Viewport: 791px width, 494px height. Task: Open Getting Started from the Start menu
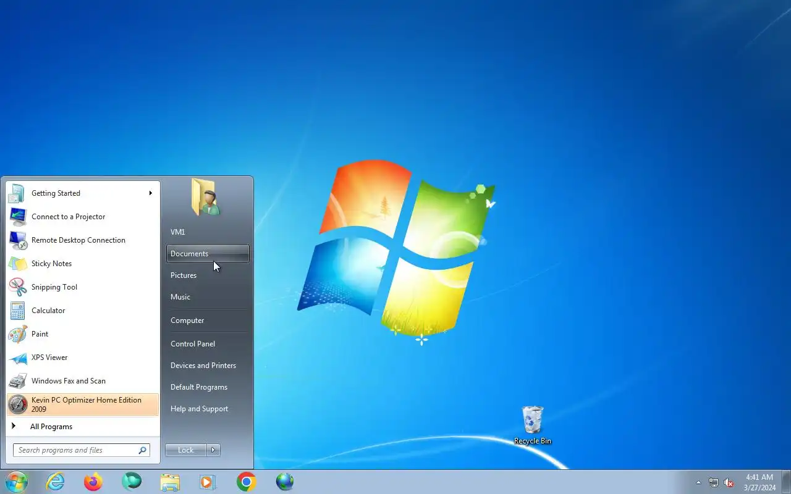[x=83, y=193]
